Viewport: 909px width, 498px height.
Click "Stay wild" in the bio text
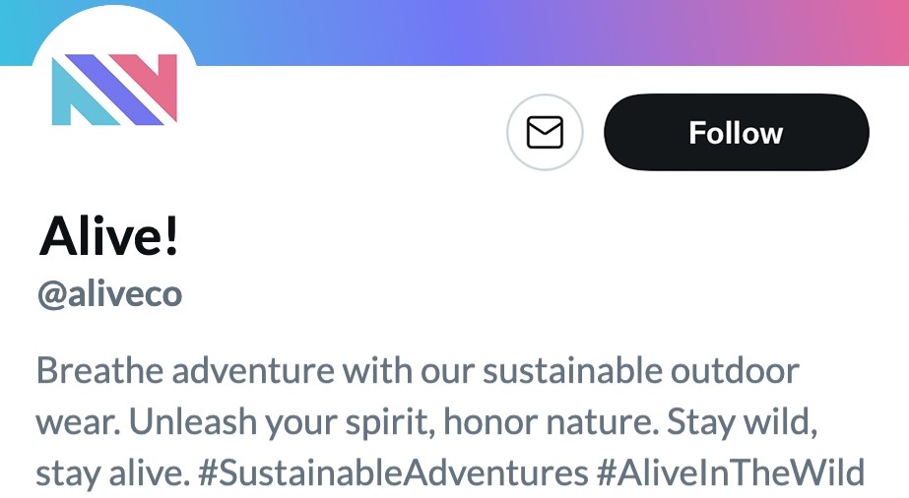pos(744,422)
